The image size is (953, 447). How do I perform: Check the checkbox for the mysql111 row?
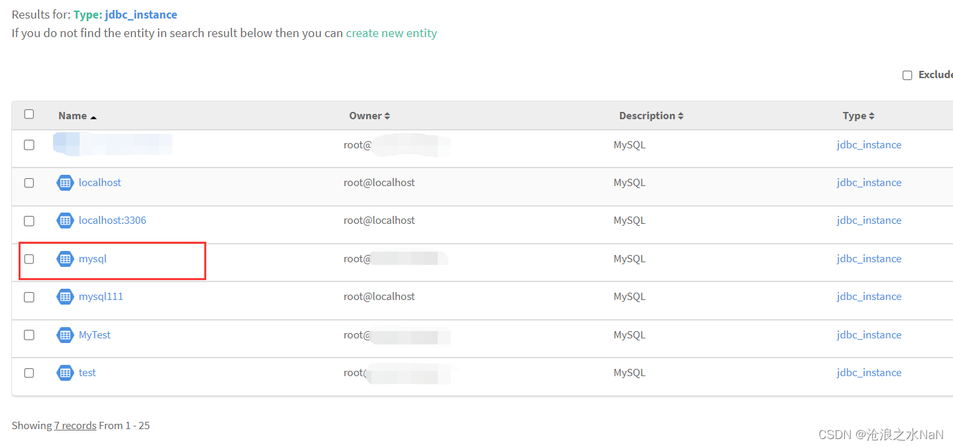tap(29, 297)
